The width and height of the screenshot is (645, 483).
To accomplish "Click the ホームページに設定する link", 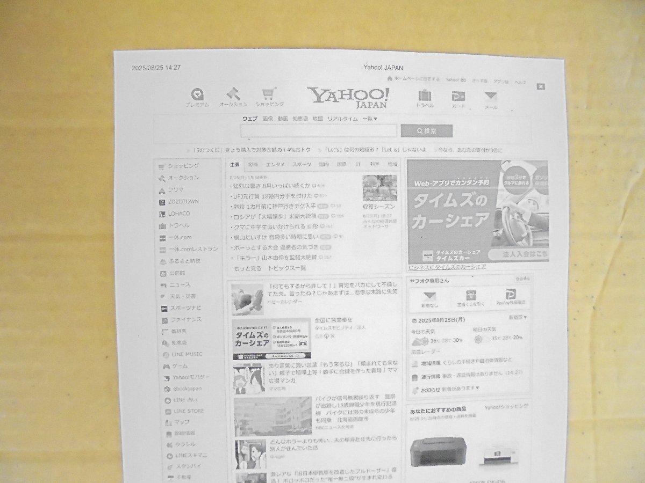I will click(x=417, y=79).
